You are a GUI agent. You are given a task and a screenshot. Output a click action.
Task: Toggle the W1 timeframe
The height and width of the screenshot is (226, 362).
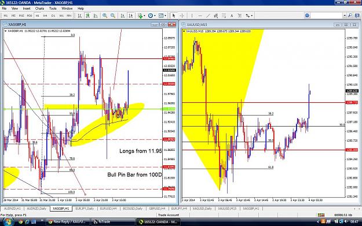click(61, 16)
